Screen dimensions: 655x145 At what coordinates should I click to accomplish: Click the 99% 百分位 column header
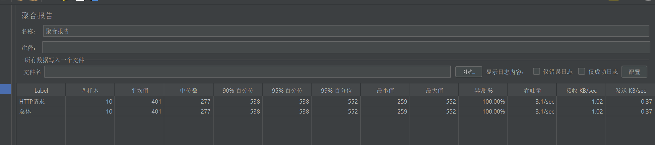pyautogui.click(x=336, y=90)
